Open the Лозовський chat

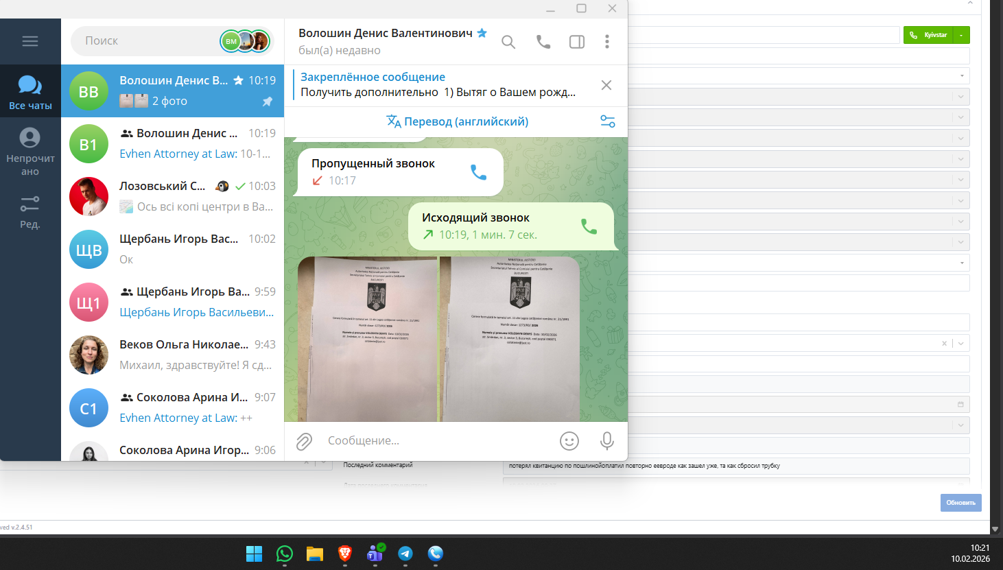pyautogui.click(x=172, y=197)
